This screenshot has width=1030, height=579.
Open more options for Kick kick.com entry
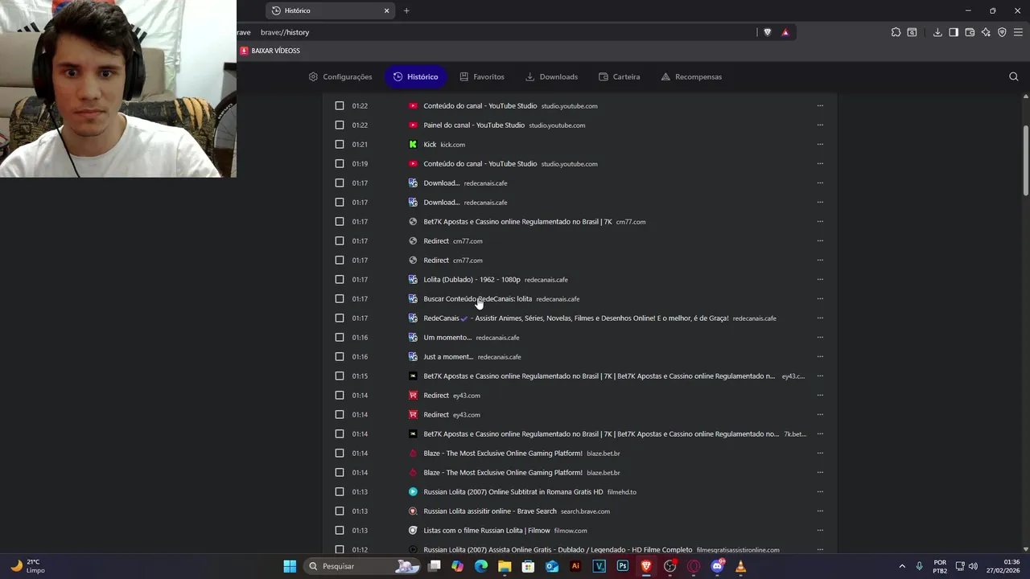(820, 145)
